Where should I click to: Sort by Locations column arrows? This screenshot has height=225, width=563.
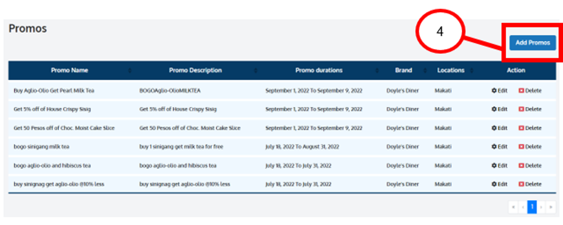[x=472, y=71]
